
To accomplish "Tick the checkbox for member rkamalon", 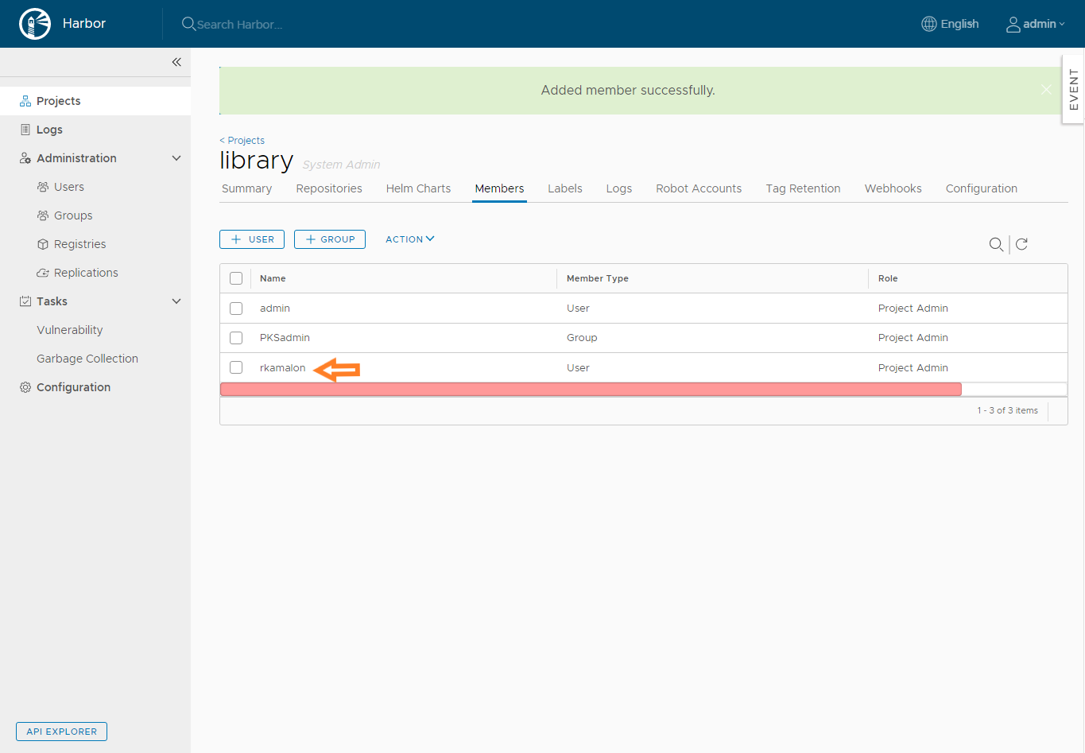I will tap(236, 367).
